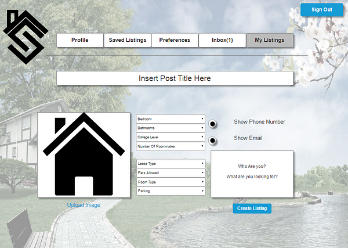Click the site logo icon

click(26, 37)
